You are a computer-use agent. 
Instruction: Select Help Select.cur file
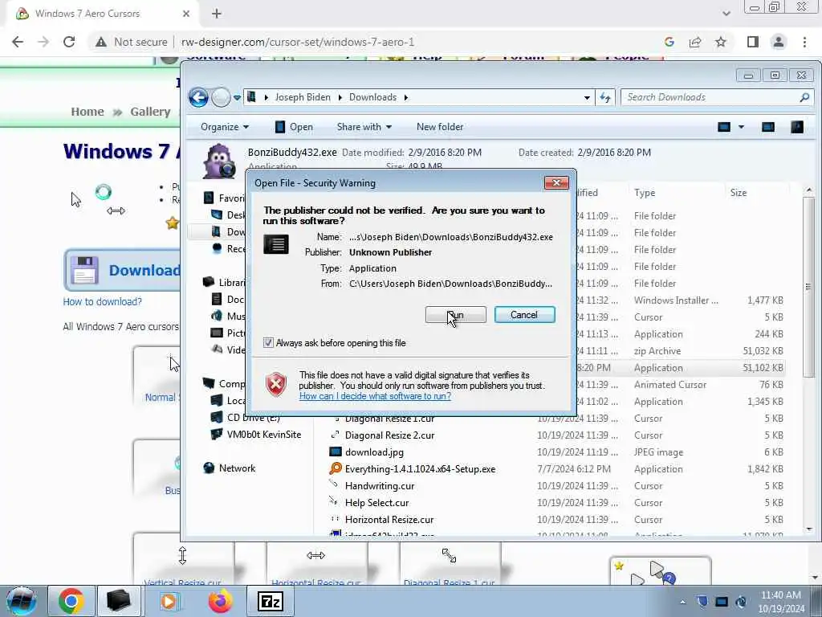coord(376,503)
